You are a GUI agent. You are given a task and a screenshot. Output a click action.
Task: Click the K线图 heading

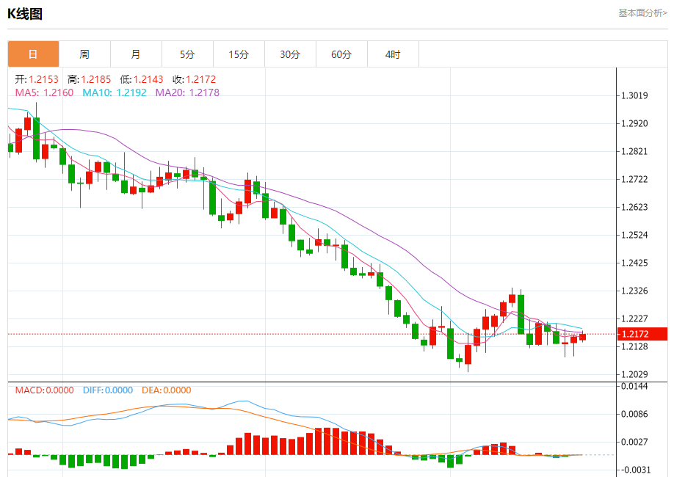pyautogui.click(x=25, y=14)
